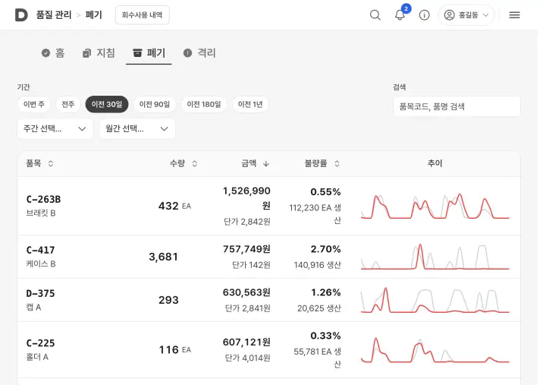546x385 pixels.
Task: Click item name 브래킷 B
Action: click(x=41, y=213)
